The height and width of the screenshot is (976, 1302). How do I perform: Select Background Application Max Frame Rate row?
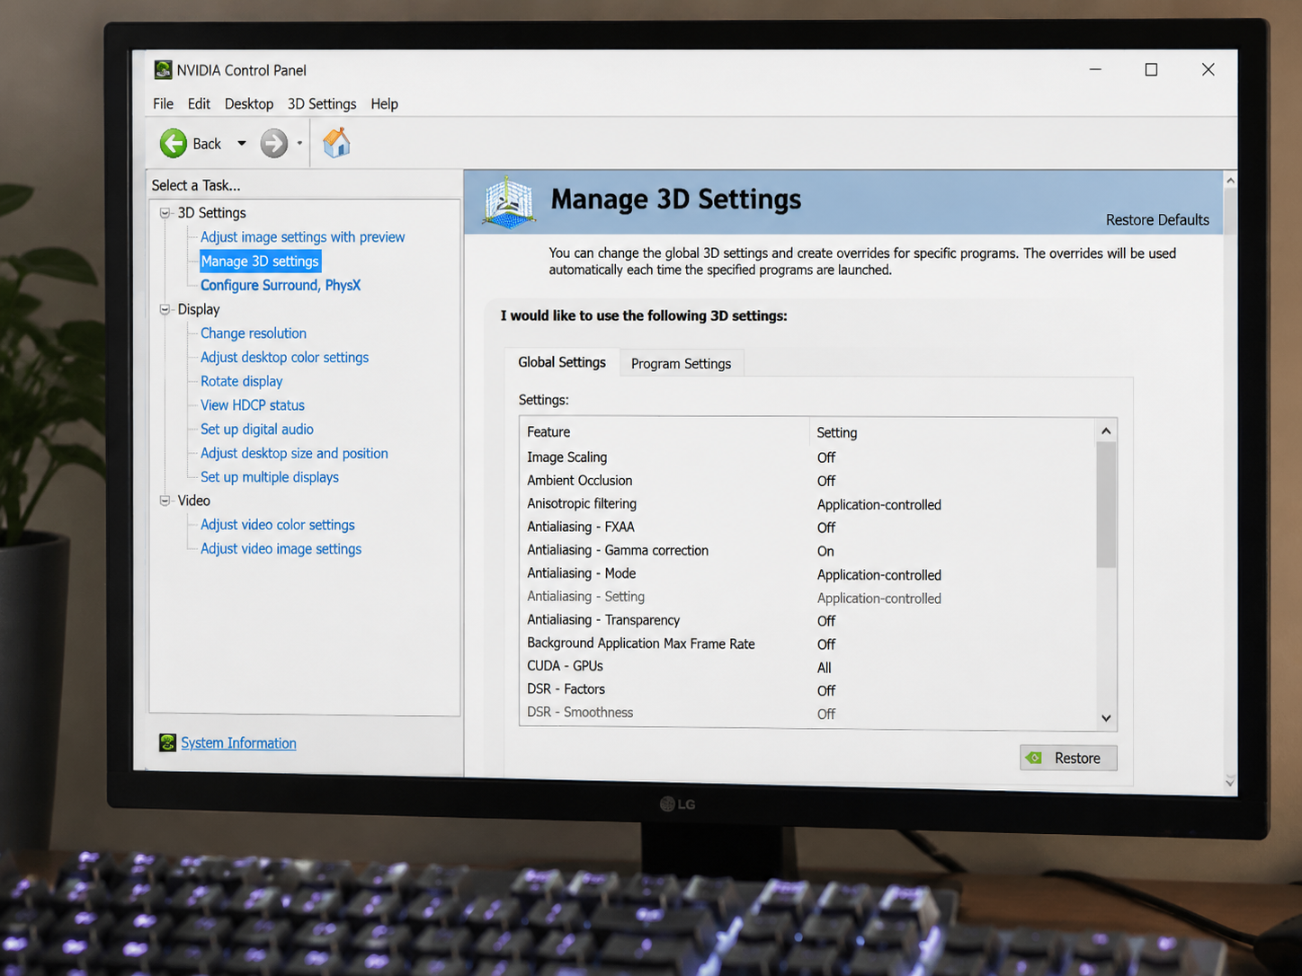(x=807, y=644)
